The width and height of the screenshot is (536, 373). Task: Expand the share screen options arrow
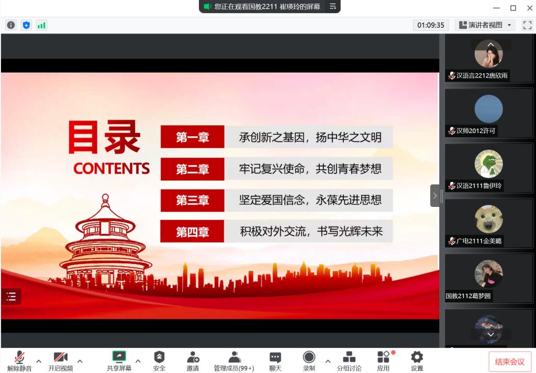click(x=138, y=361)
